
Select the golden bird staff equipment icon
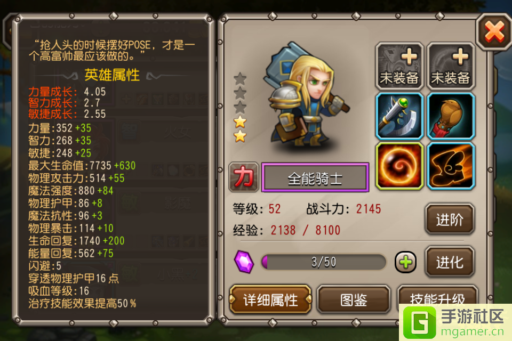coord(451,116)
